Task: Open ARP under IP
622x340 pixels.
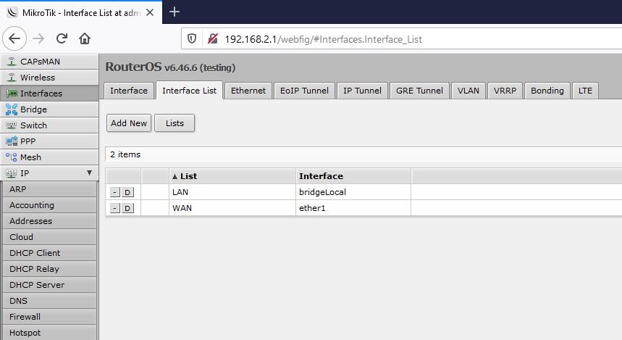Action: coord(49,189)
